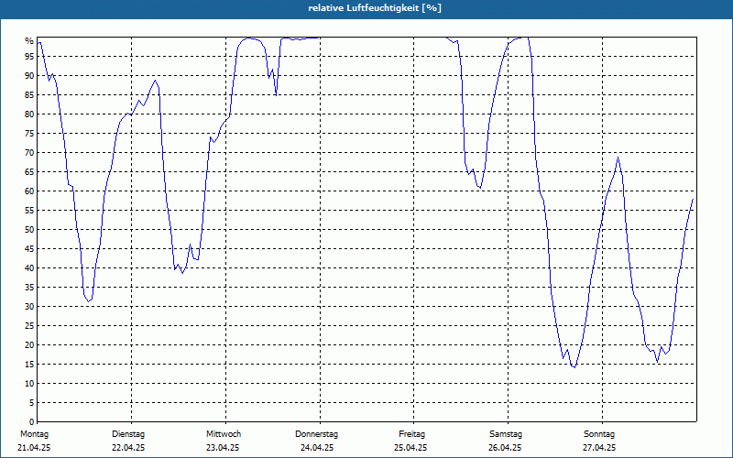The image size is (733, 458).
Task: Click the 40 y-axis value
Action: point(29,267)
